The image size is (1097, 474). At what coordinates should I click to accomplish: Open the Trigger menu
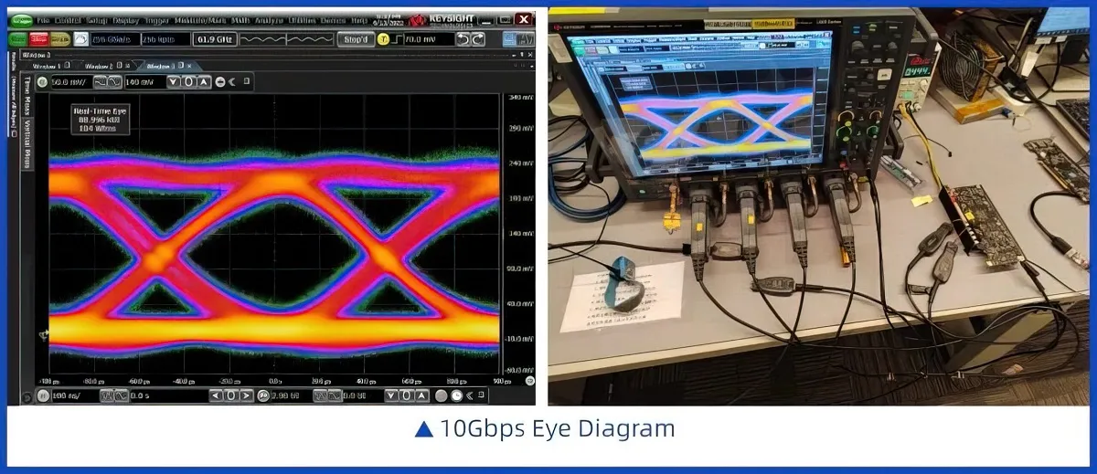(x=156, y=19)
